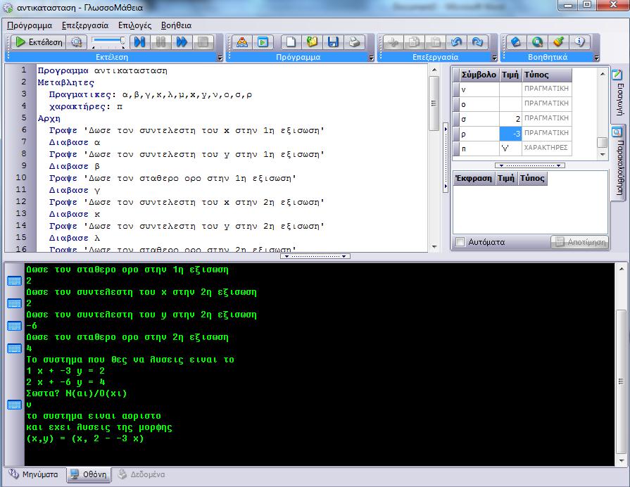Open the flowchart diagram icon
The height and width of the screenshot is (487, 630).
242,42
